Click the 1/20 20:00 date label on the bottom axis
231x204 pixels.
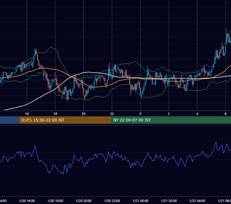[x=84, y=201]
